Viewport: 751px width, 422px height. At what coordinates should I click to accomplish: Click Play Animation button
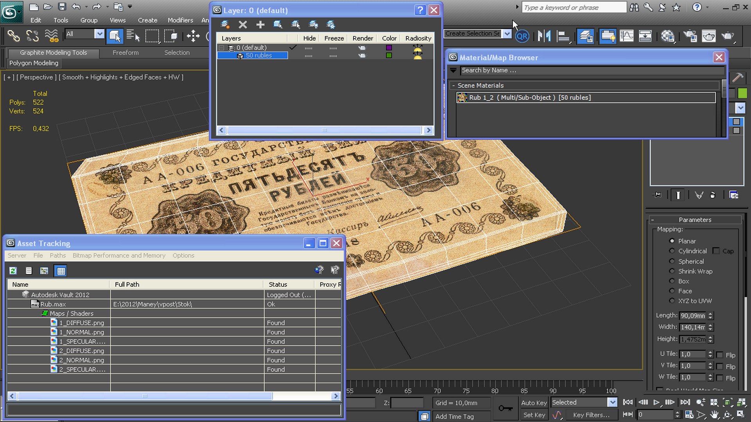coord(657,402)
